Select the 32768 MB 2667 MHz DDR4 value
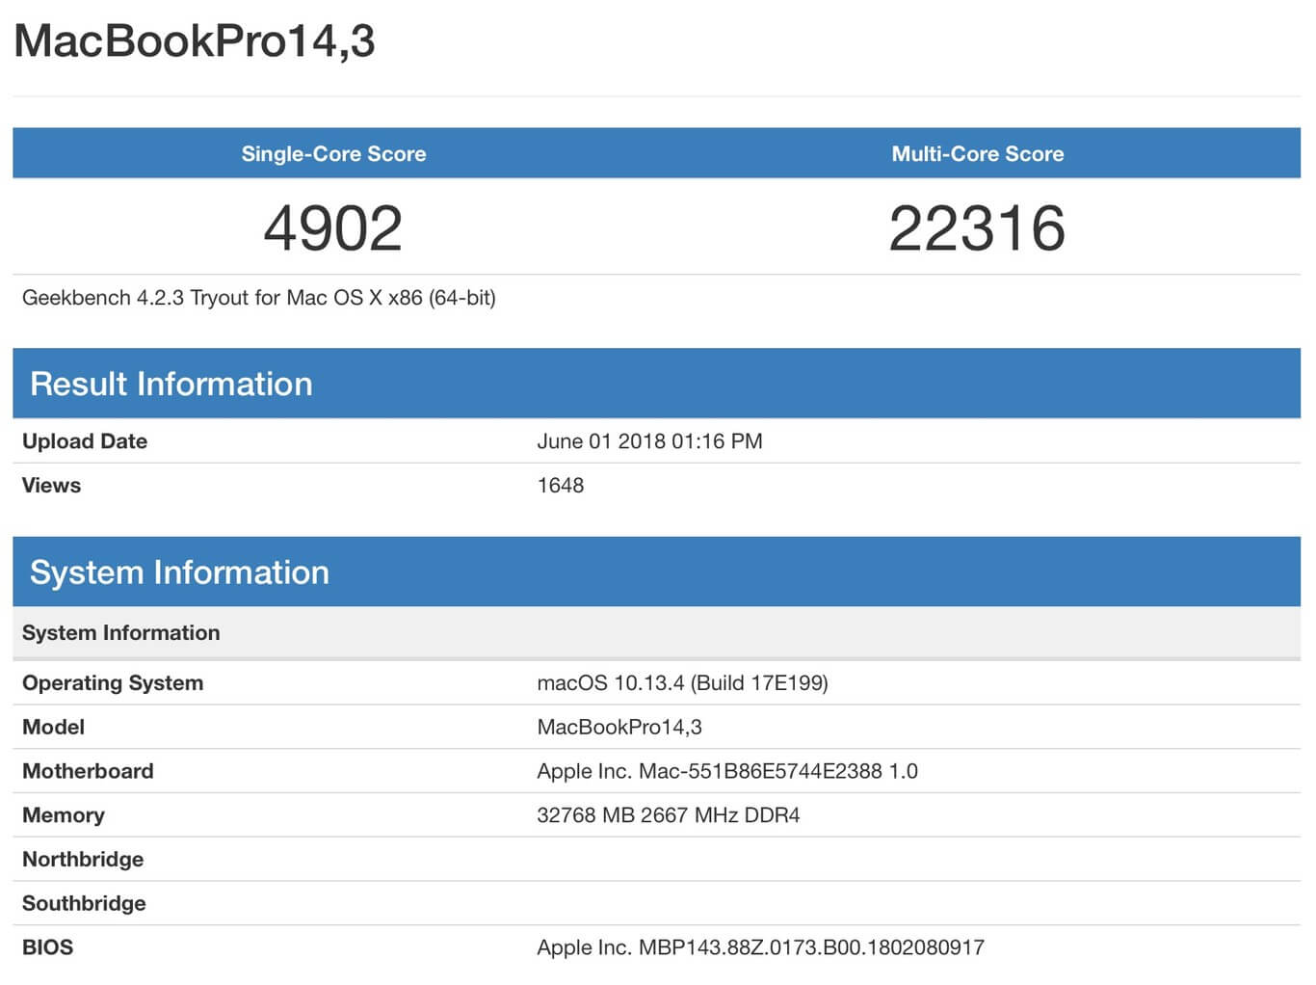The image size is (1316, 985). click(669, 815)
